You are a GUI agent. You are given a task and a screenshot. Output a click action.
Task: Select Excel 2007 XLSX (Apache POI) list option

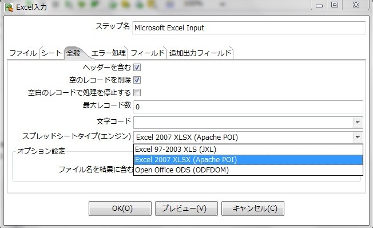(x=248, y=160)
